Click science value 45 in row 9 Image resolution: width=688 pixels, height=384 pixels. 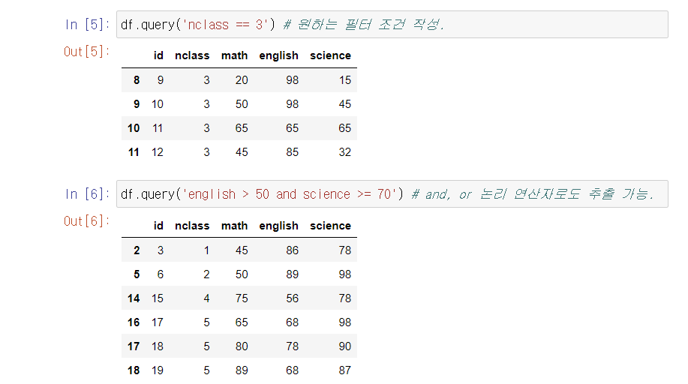click(x=345, y=104)
